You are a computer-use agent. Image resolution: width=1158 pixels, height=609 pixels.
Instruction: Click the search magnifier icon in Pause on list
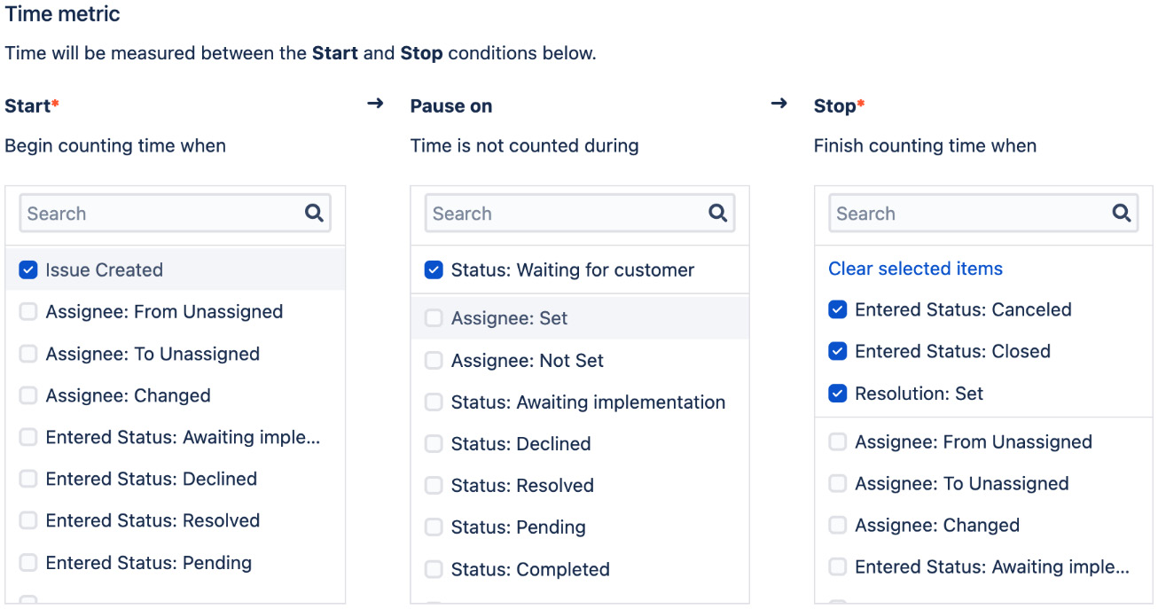tap(718, 213)
